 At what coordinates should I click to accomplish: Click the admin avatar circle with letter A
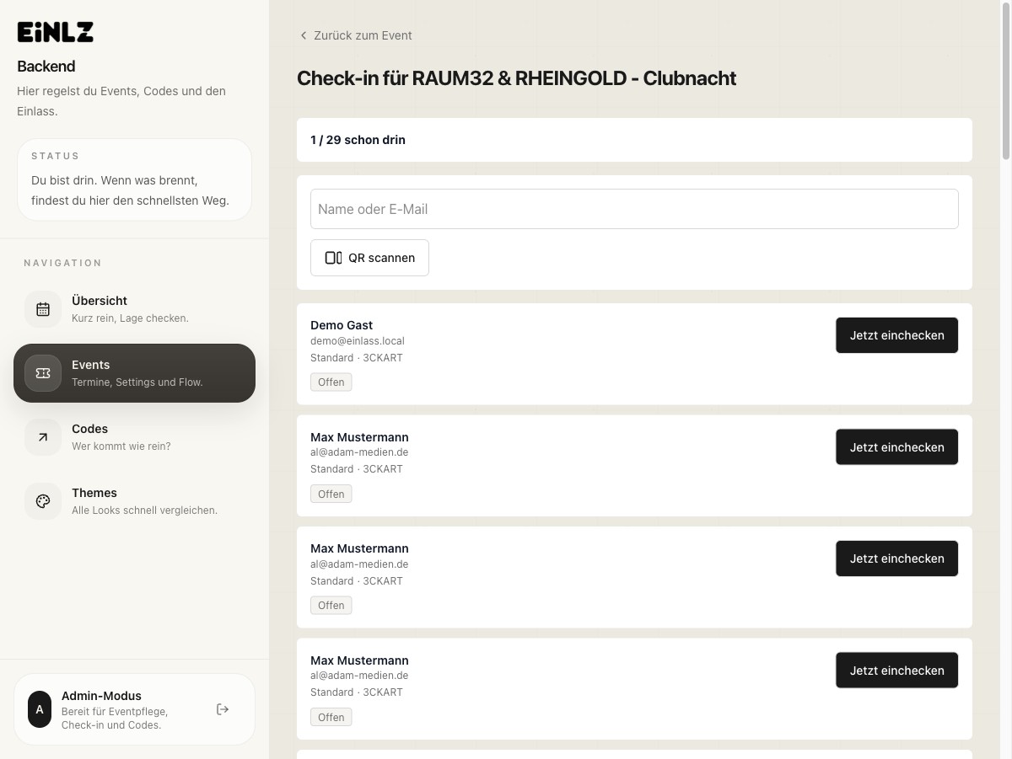40,709
